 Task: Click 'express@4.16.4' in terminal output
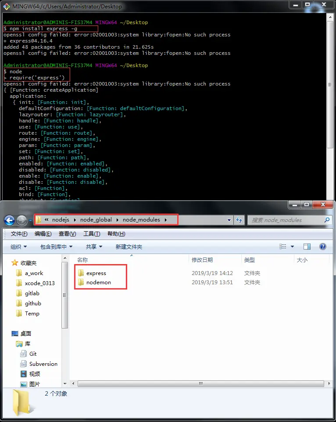[x=31, y=41]
